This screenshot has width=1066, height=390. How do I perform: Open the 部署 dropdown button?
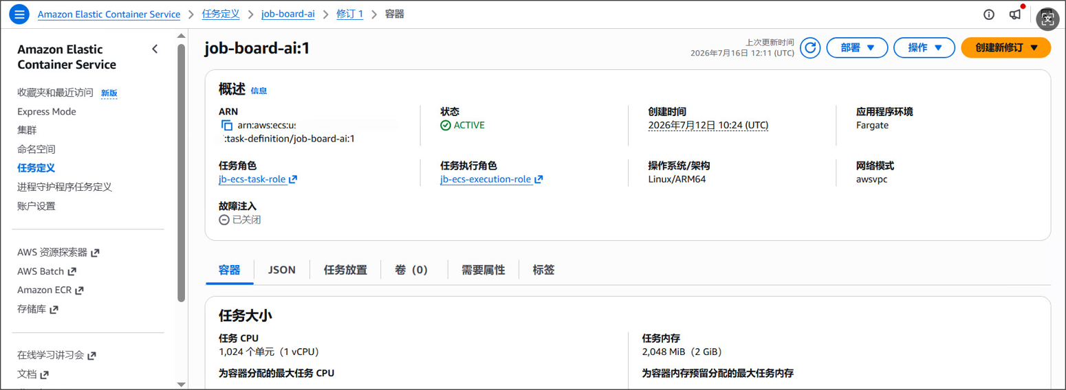coord(857,47)
